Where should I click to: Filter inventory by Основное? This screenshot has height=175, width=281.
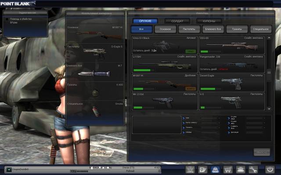(166, 29)
